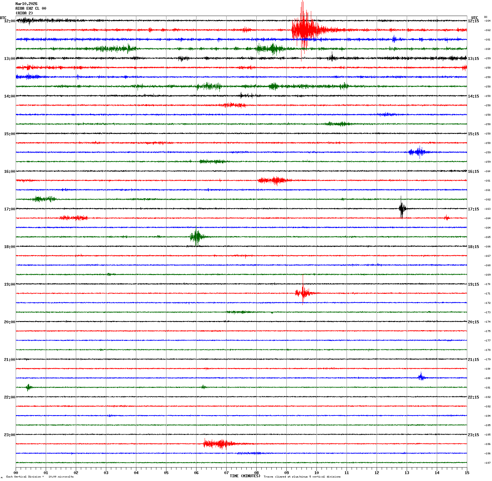The image size is (492, 481).
Task: Select the 23:00 UTC label on the left
Action: coord(9,435)
